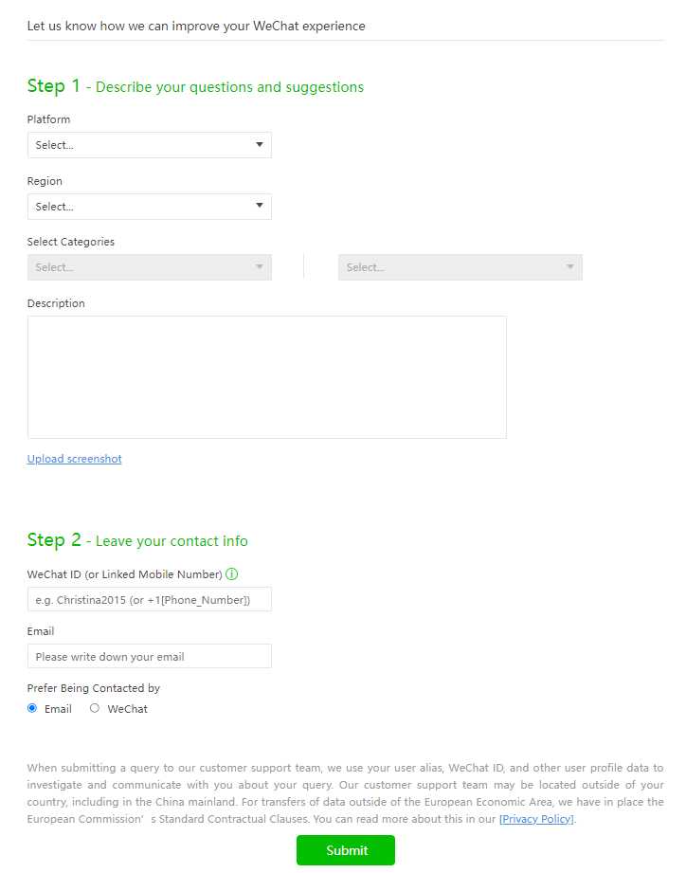
Task: Click the Platform dropdown arrow
Action: tap(259, 145)
